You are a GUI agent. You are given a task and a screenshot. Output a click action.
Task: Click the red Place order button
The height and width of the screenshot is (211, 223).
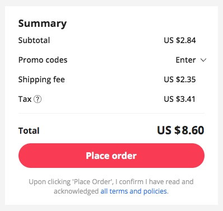112,156
